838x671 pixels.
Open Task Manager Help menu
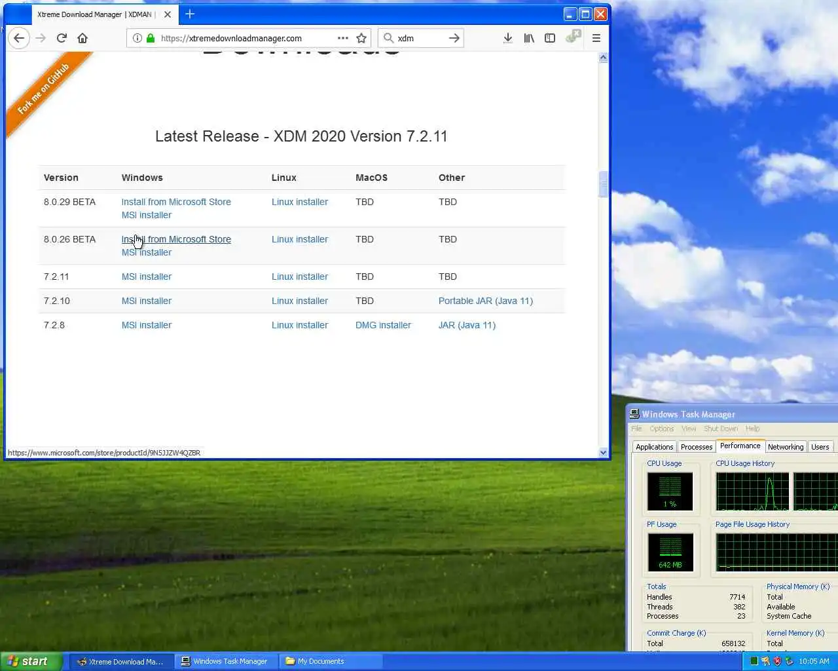click(x=753, y=429)
